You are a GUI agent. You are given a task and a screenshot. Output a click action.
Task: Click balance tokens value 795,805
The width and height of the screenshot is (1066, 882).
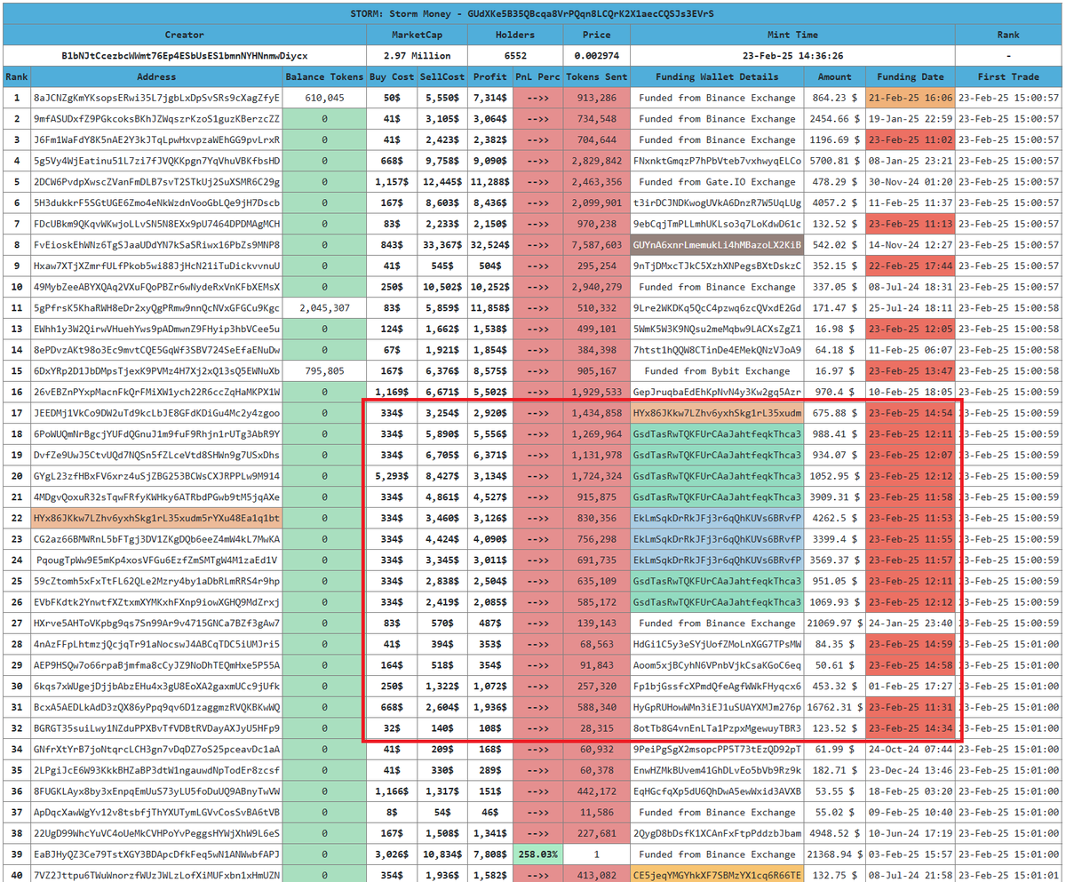325,371
